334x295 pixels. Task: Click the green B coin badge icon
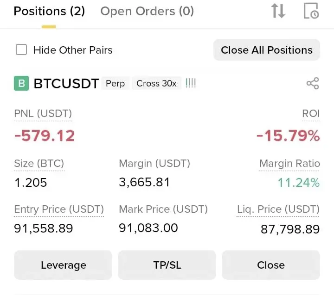pyautogui.click(x=21, y=83)
